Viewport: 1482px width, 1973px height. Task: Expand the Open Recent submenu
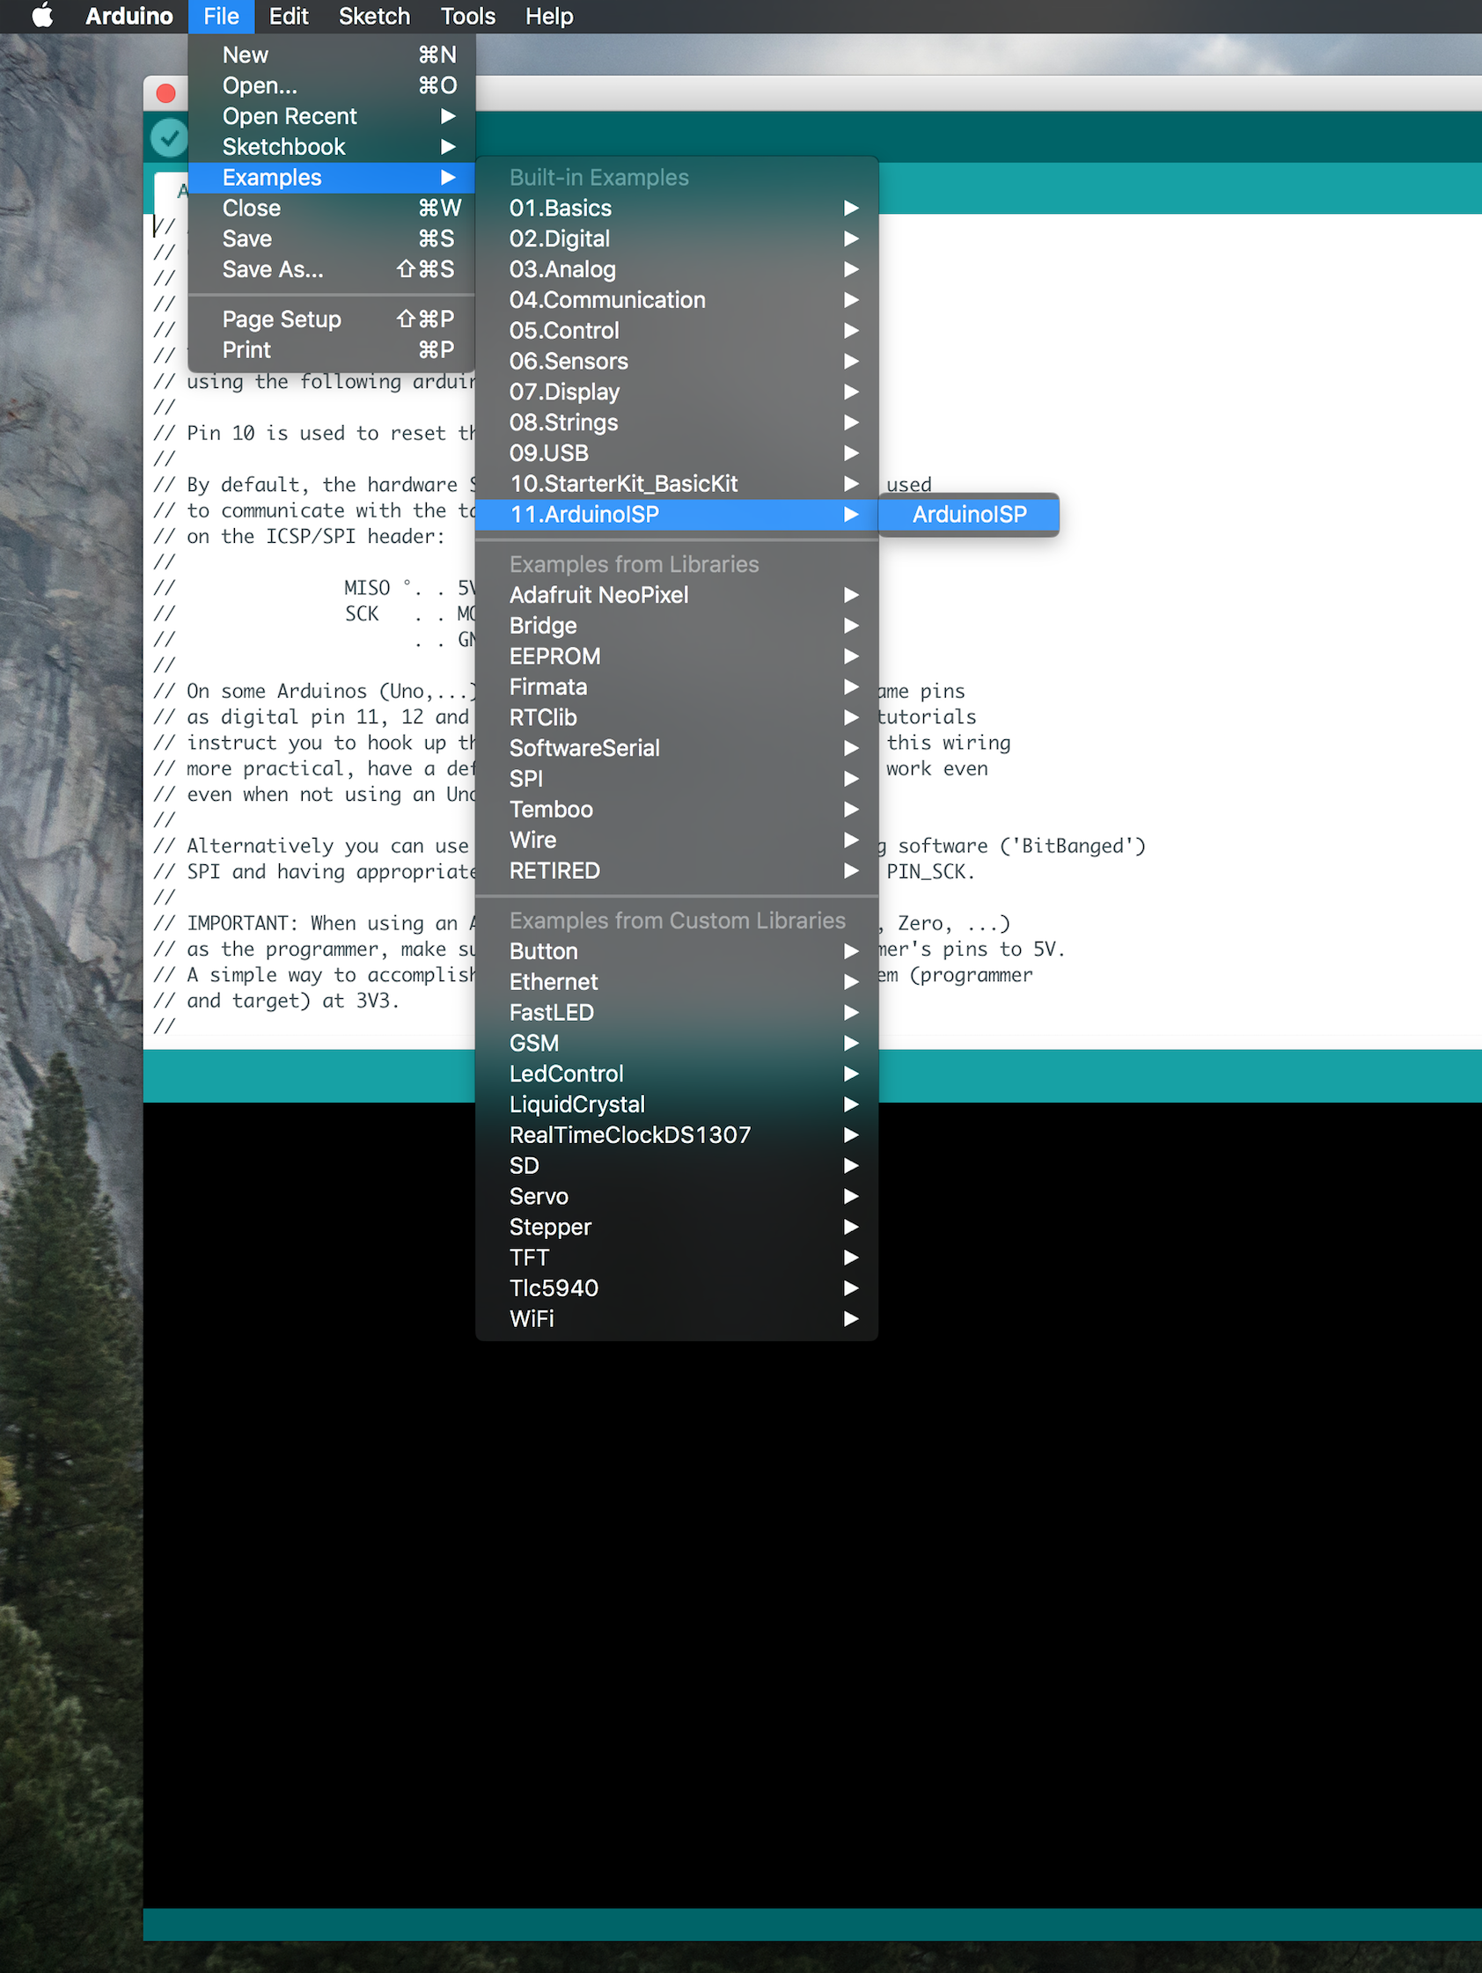tap(289, 116)
